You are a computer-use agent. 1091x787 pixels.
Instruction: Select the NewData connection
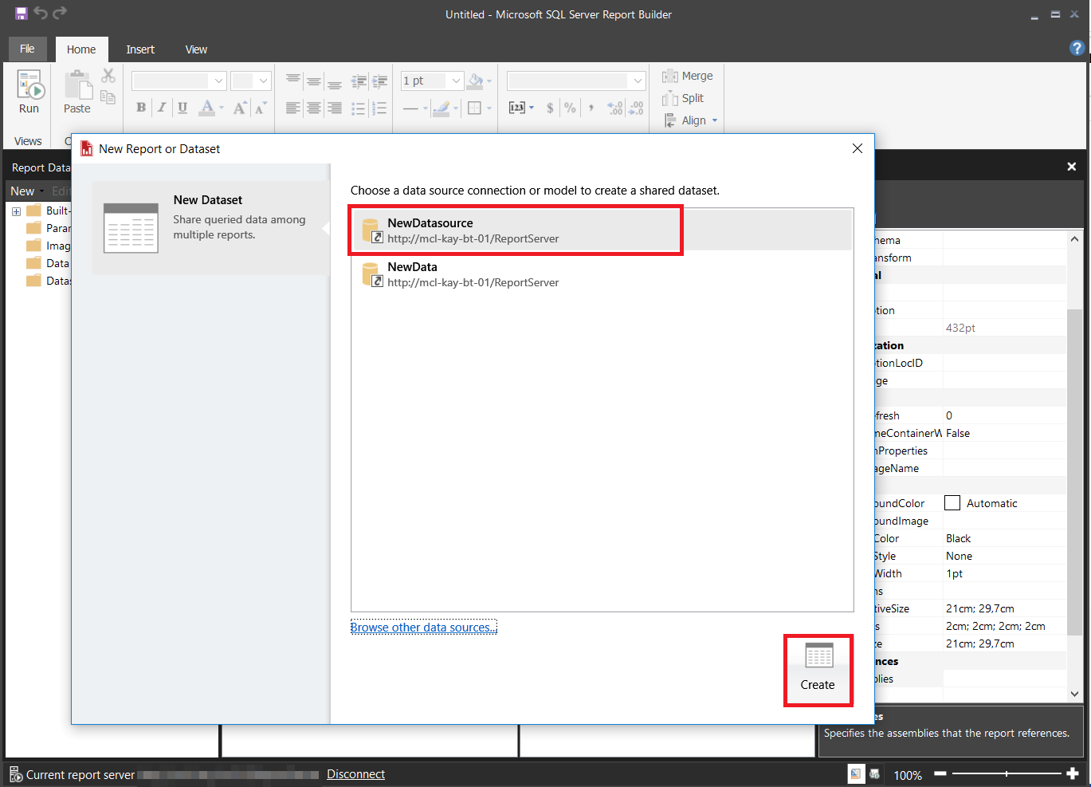coord(602,274)
